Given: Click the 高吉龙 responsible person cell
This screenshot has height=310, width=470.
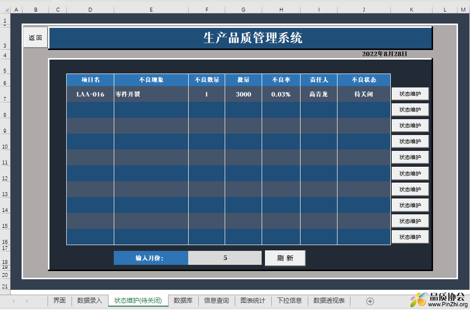Looking at the screenshot, I should point(319,94).
